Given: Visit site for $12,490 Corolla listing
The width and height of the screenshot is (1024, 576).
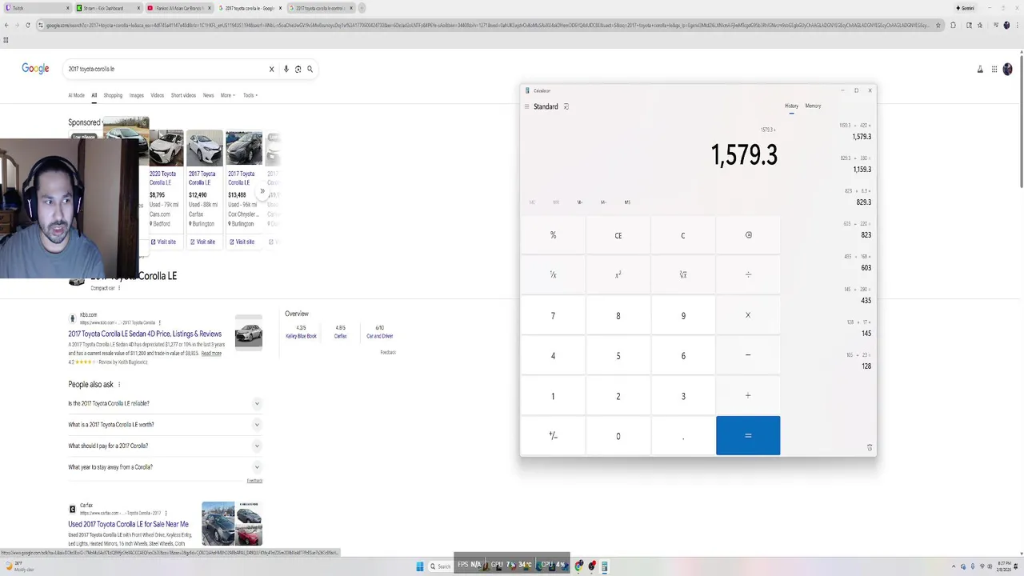Looking at the screenshot, I should pos(203,242).
